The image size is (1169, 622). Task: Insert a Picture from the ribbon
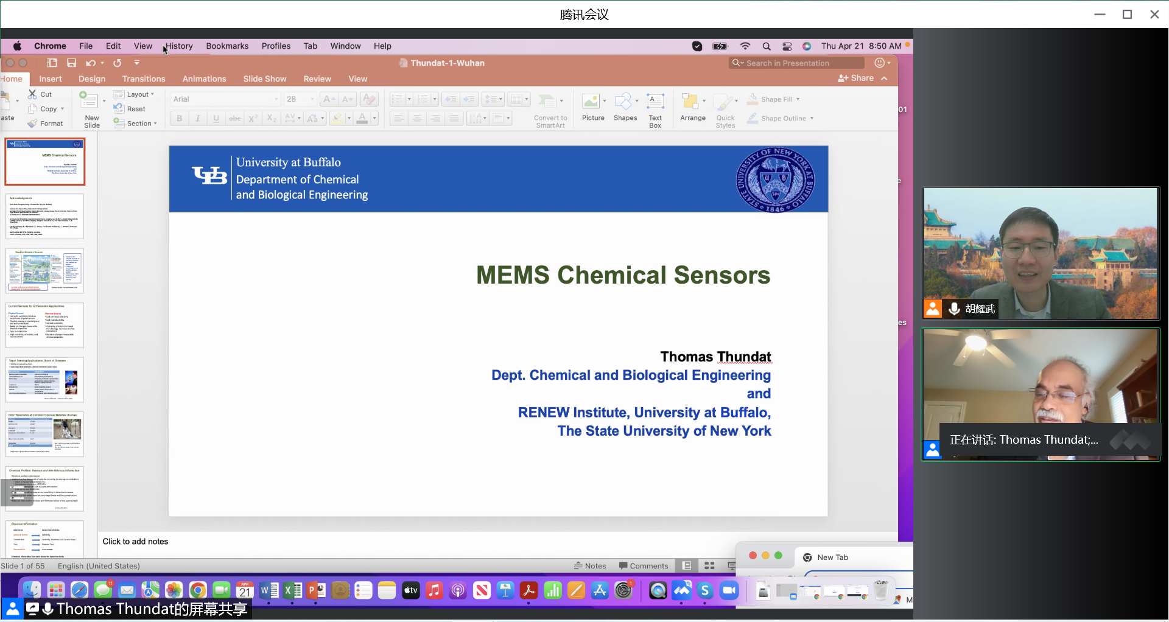592,108
